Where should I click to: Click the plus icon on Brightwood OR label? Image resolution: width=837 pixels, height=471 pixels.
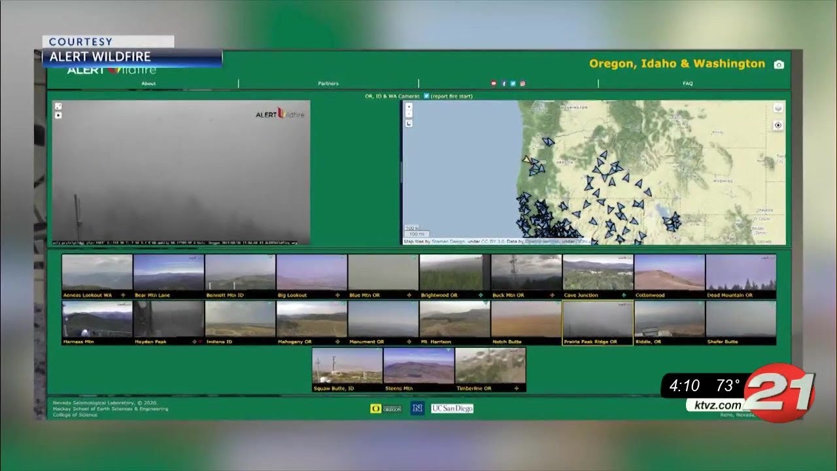[480, 295]
